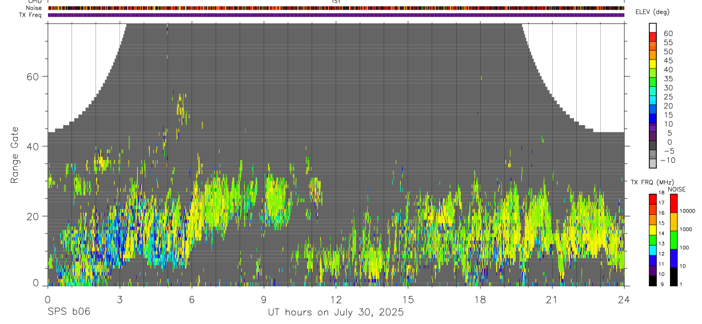The height and width of the screenshot is (324, 702).
Task: Click Range Gate axis tick label "20"
Action: (x=34, y=217)
